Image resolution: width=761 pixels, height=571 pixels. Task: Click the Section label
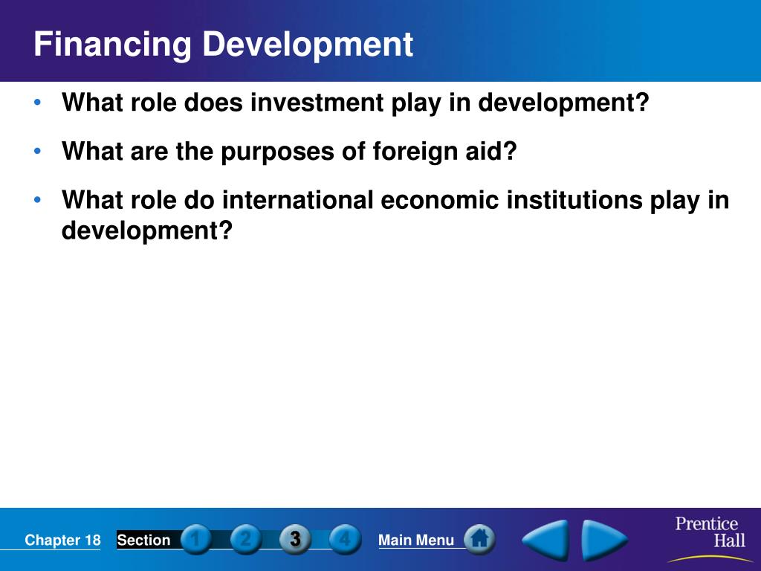[x=143, y=540]
